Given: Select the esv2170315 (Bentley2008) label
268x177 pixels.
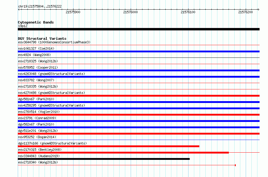Looking at the screenshot, I should 40,150.
